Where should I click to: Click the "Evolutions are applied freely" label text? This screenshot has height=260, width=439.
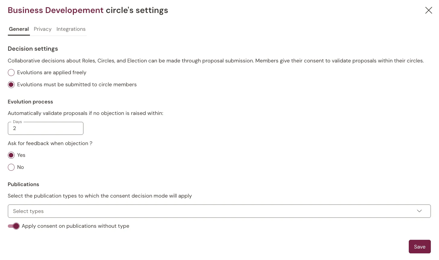[x=52, y=73]
